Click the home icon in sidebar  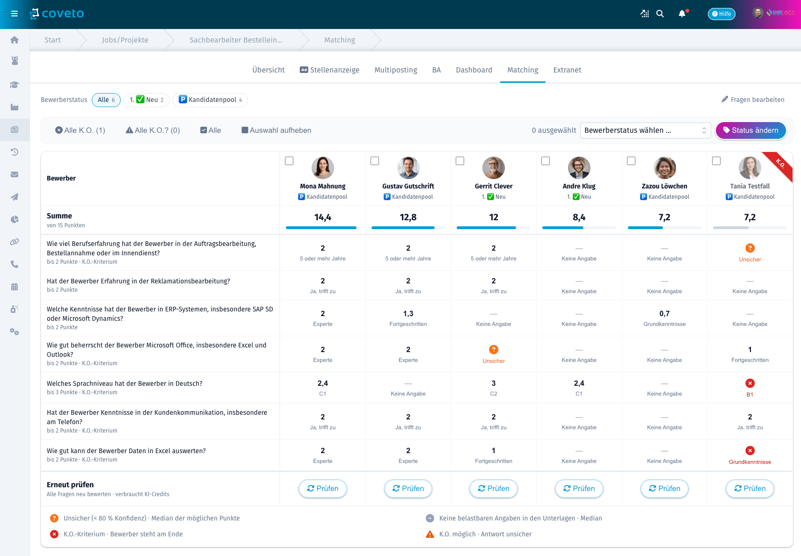[x=15, y=40]
